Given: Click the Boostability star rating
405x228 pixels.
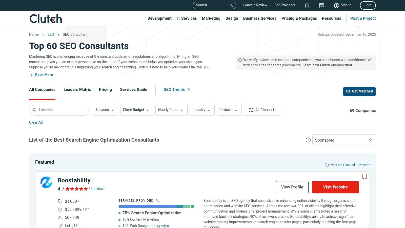Looking at the screenshot, I should click(x=76, y=189).
